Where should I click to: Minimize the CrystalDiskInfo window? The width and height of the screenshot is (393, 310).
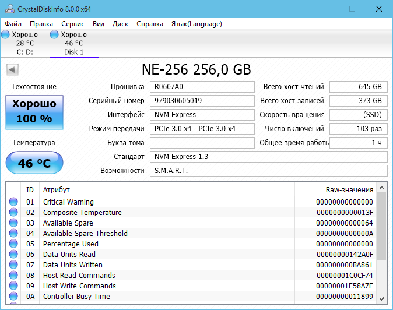tap(326, 9)
